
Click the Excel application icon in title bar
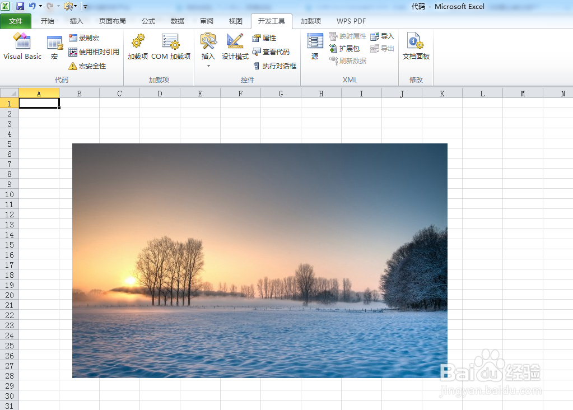[6, 6]
